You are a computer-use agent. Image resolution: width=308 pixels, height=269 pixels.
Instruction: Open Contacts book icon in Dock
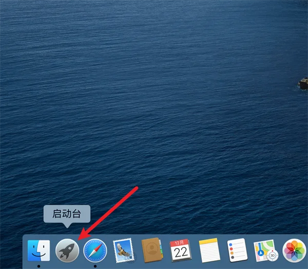click(152, 250)
